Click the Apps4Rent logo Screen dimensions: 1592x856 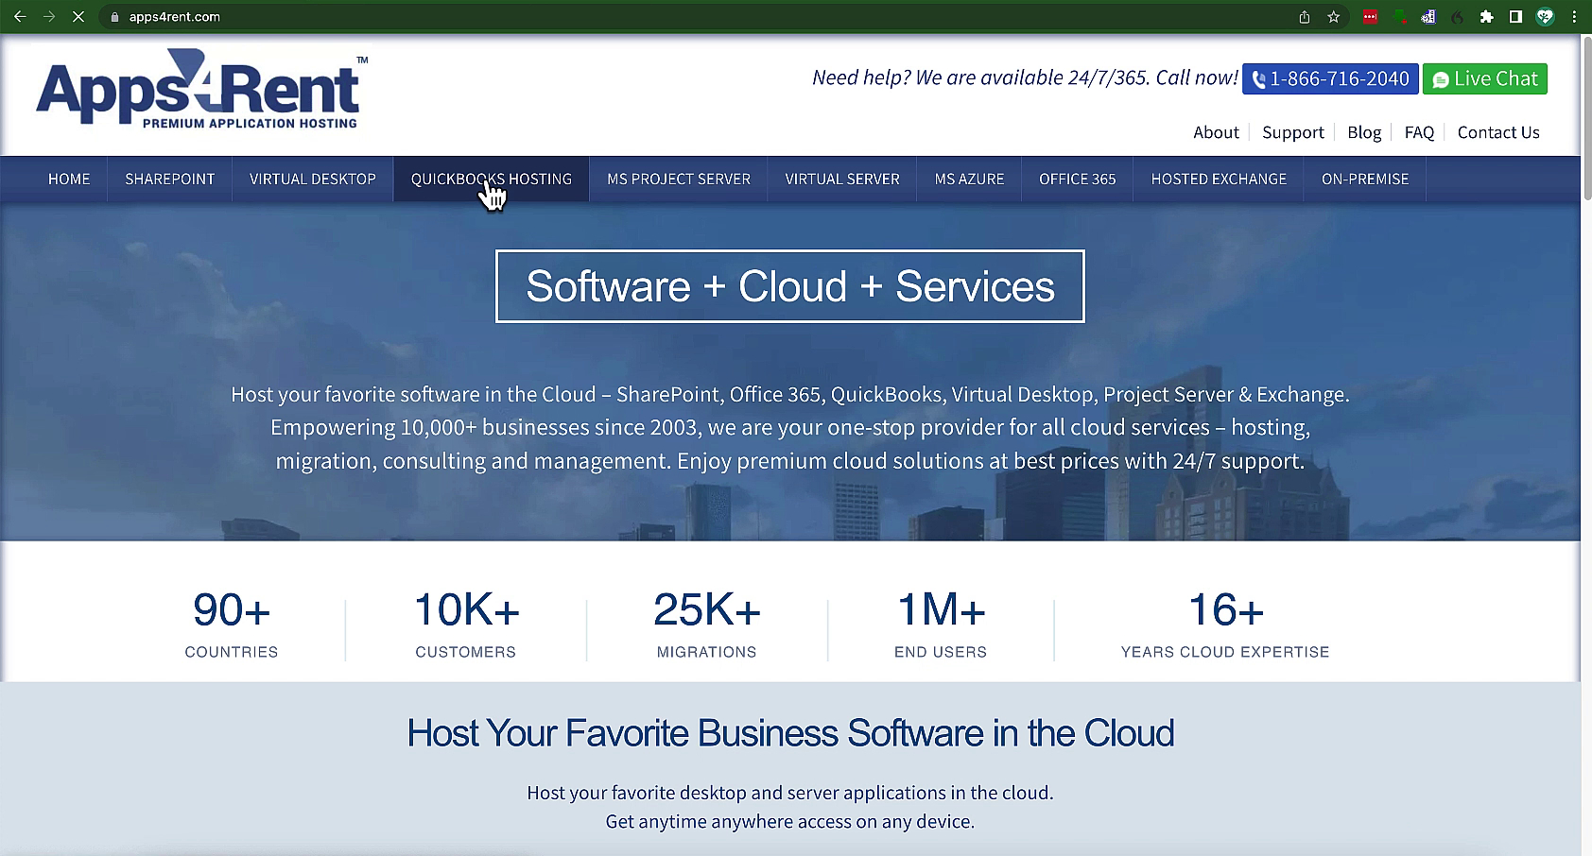pyautogui.click(x=201, y=90)
